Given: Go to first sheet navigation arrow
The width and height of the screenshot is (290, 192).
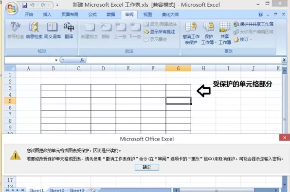Looking at the screenshot, I should click(7, 190).
